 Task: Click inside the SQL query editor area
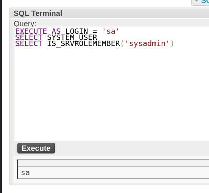point(111,84)
